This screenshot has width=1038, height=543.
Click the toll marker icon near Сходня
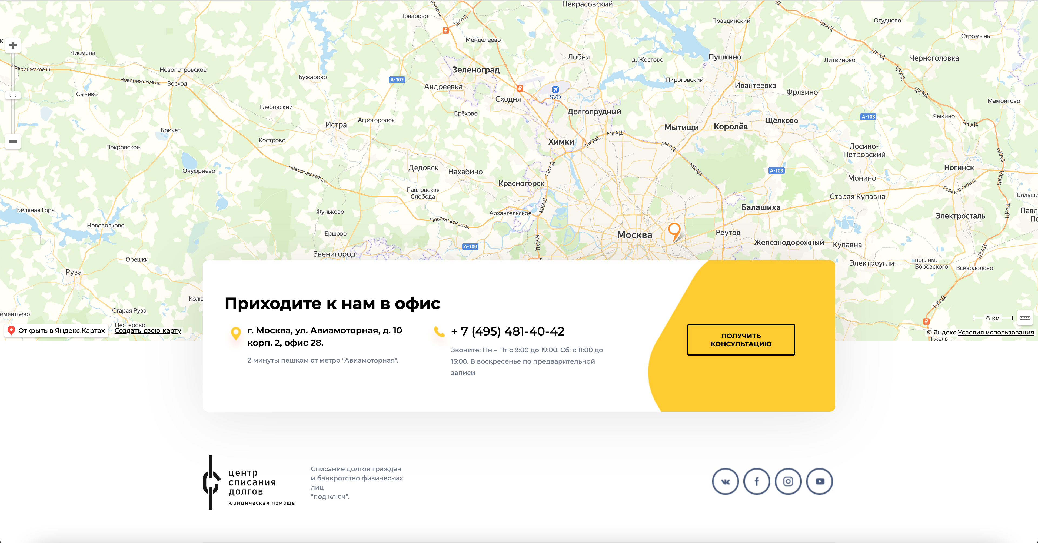(520, 88)
